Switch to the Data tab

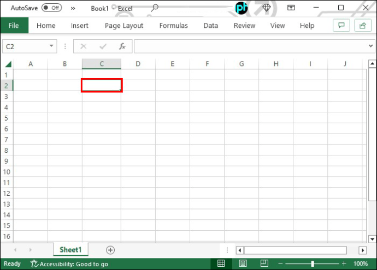[211, 26]
